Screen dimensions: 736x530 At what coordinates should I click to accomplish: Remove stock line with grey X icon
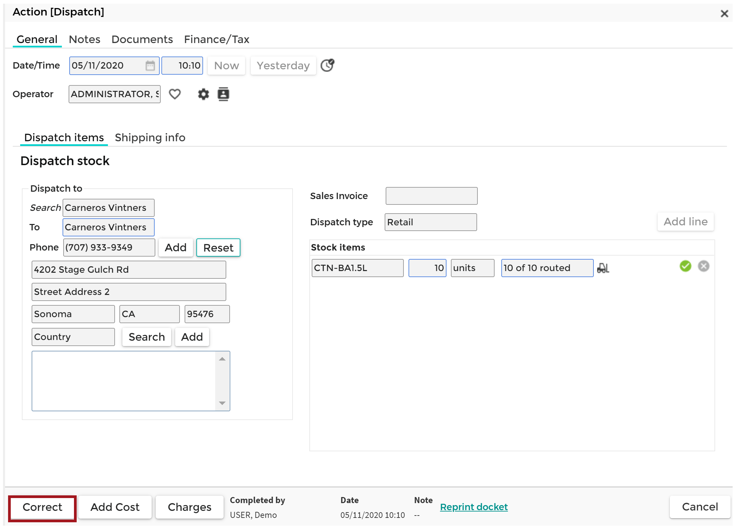(x=703, y=266)
